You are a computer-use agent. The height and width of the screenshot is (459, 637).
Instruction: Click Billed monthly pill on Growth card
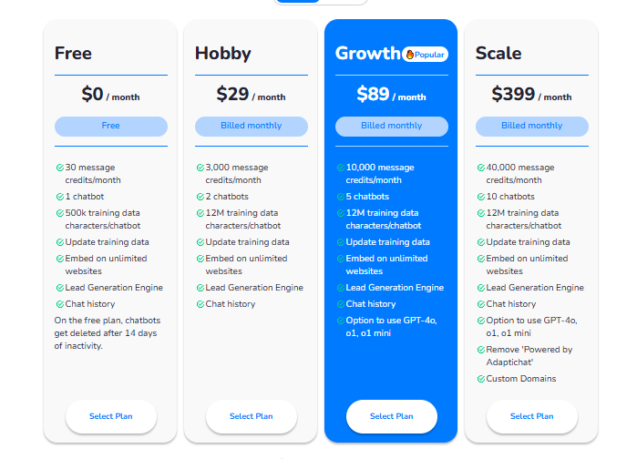pyautogui.click(x=392, y=127)
